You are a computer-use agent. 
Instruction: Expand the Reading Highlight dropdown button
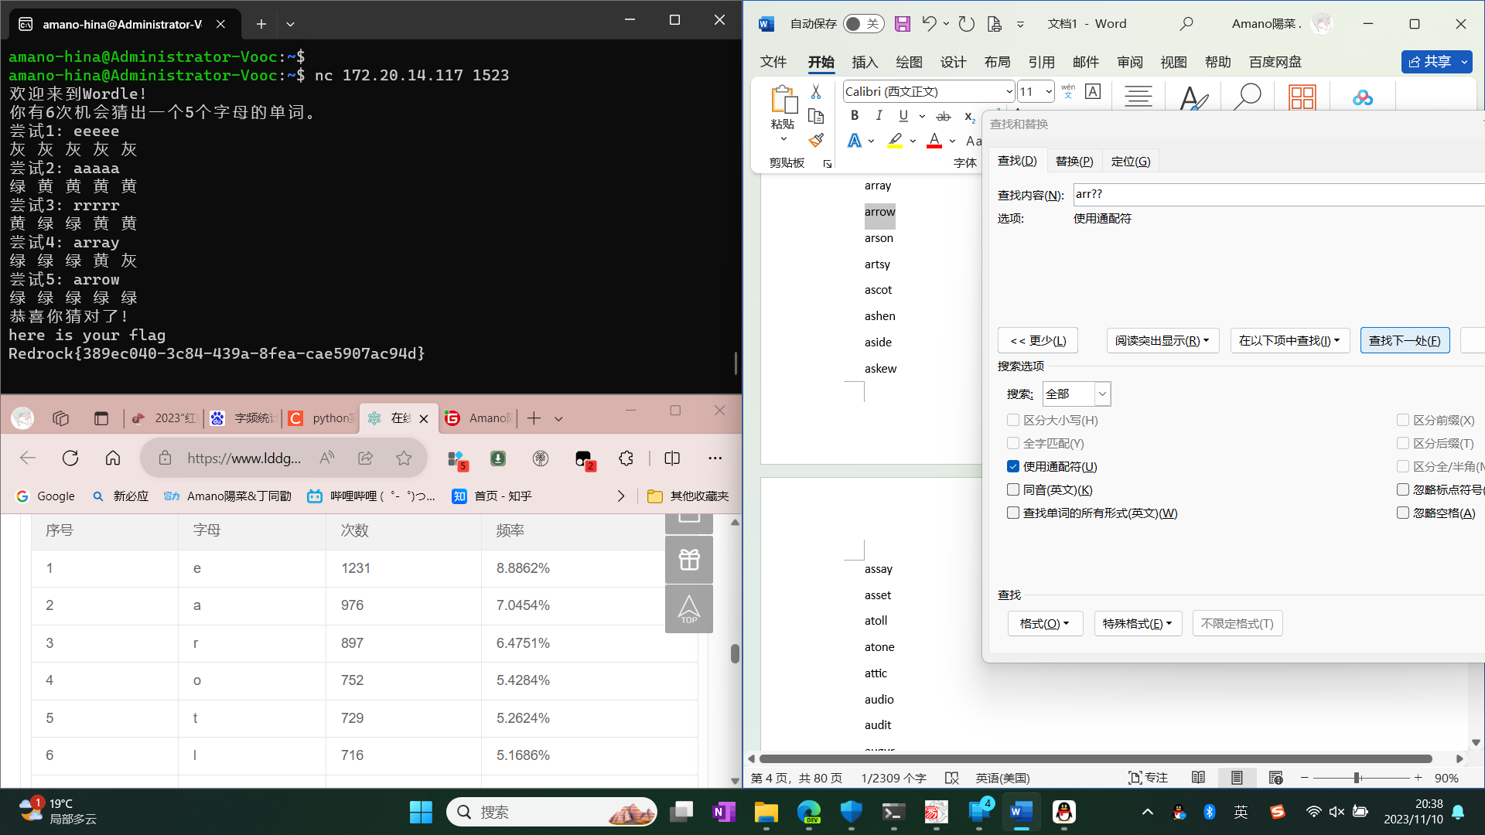(x=1162, y=341)
